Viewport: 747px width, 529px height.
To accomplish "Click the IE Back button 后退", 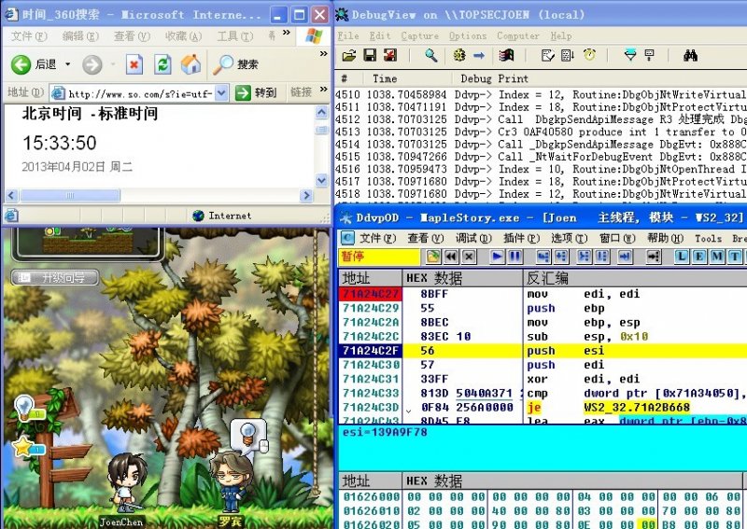I will (34, 64).
